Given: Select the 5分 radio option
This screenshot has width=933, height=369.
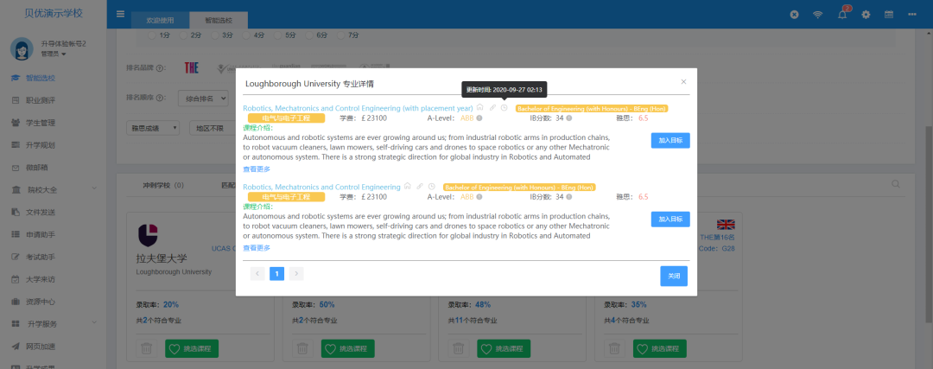Looking at the screenshot, I should 279,35.
